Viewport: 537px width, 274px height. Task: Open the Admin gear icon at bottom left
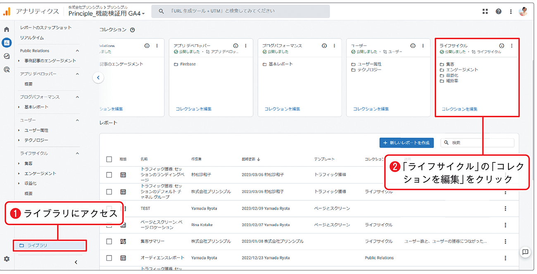[7, 259]
